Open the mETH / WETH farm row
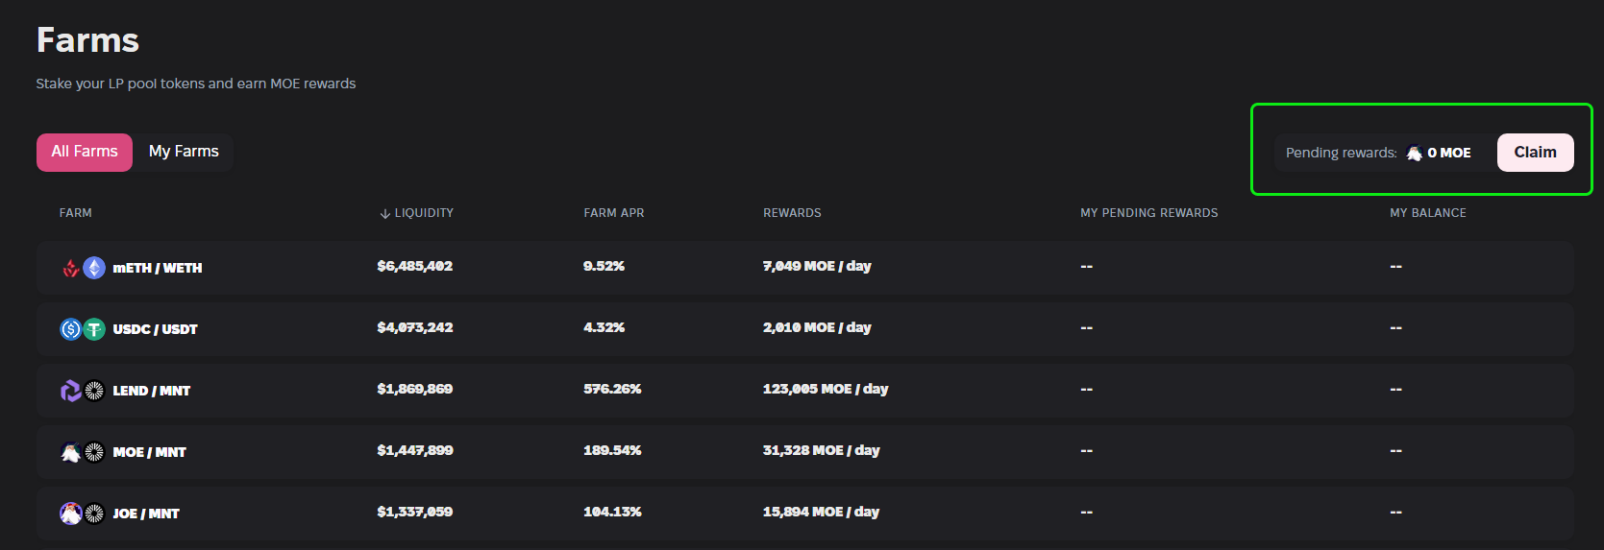This screenshot has width=1604, height=550. [158, 268]
